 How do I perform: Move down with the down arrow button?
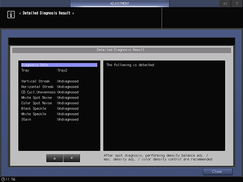(71, 158)
